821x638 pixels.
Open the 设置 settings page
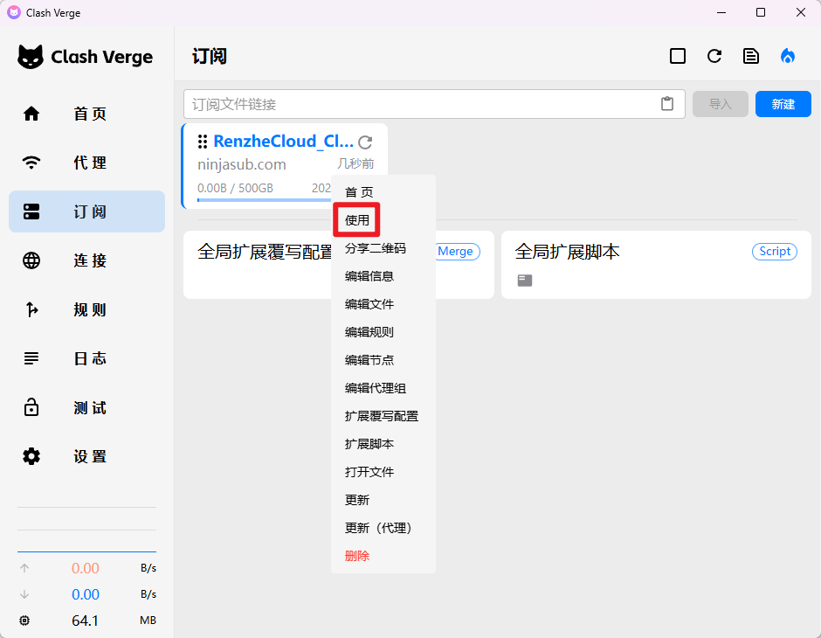click(x=87, y=456)
